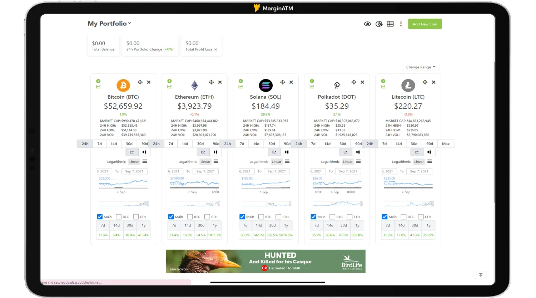
Task: Uncheck Main checkbox on Solana card
Action: [x=242, y=217]
